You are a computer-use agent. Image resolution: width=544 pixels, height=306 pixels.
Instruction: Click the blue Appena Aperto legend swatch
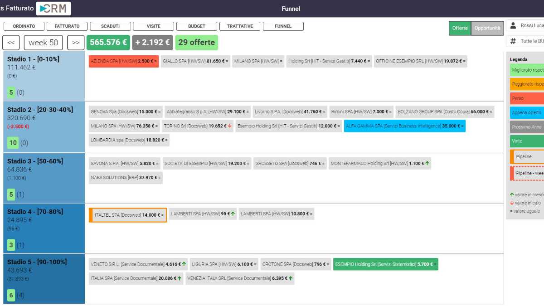pyautogui.click(x=527, y=113)
